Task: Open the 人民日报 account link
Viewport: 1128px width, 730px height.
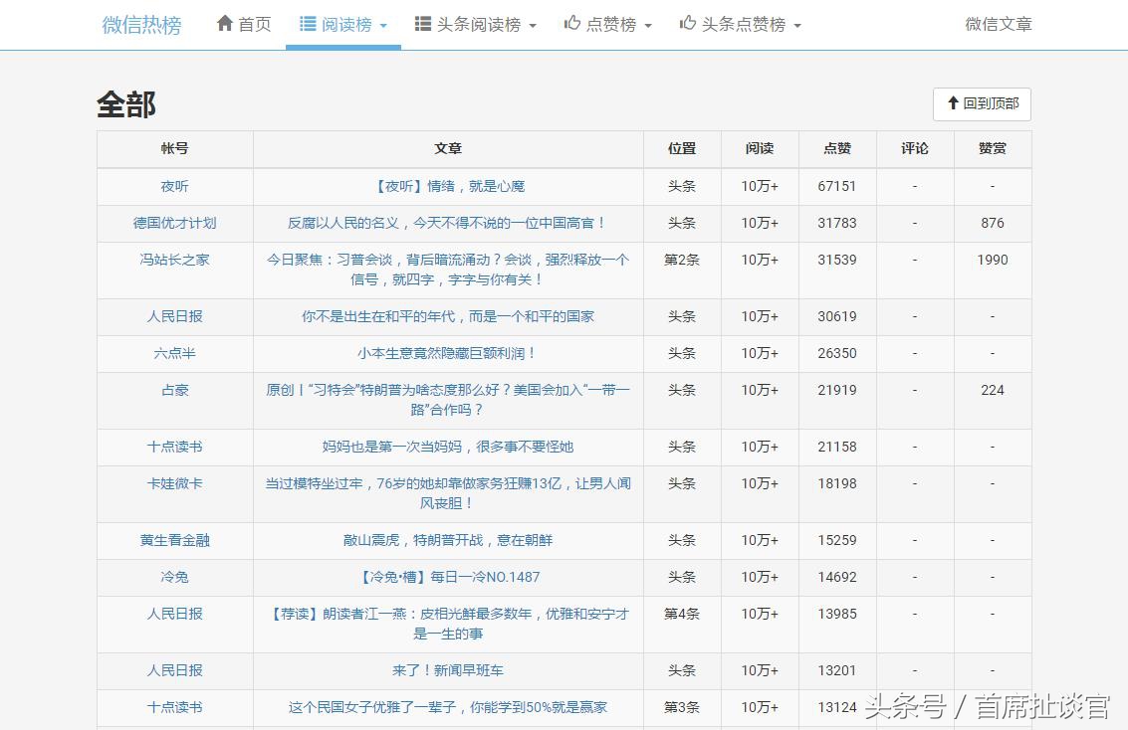Action: coord(174,316)
